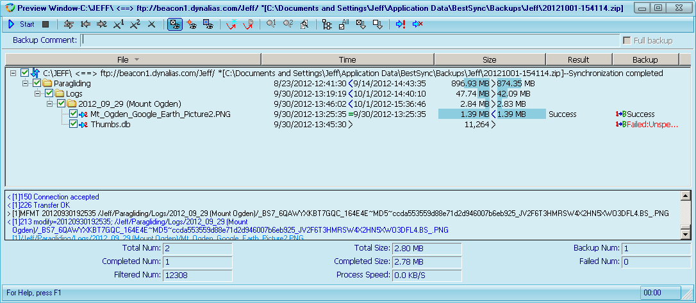This screenshot has width=696, height=303.
Task: Select the 2012_09_29 (Mount Ogden) folder
Action: 129,104
